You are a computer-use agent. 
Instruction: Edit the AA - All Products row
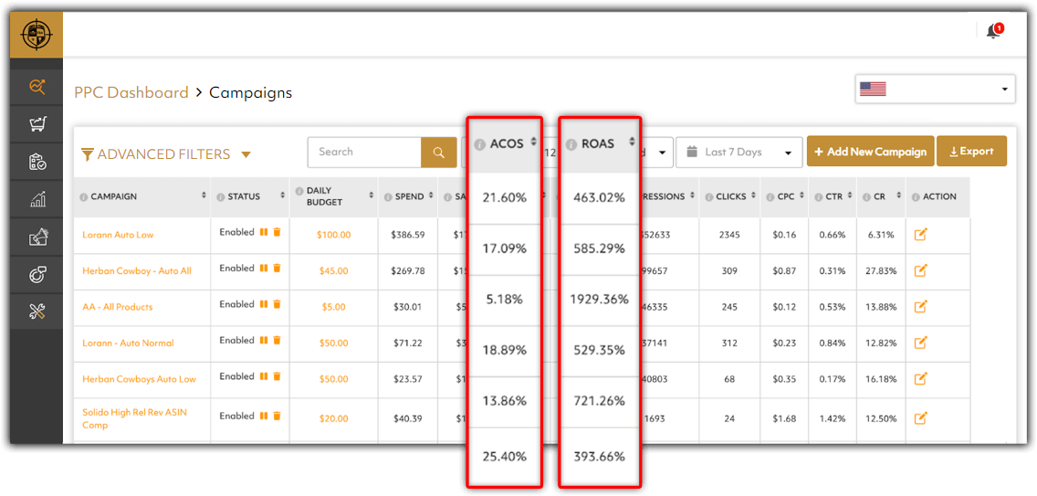point(920,307)
